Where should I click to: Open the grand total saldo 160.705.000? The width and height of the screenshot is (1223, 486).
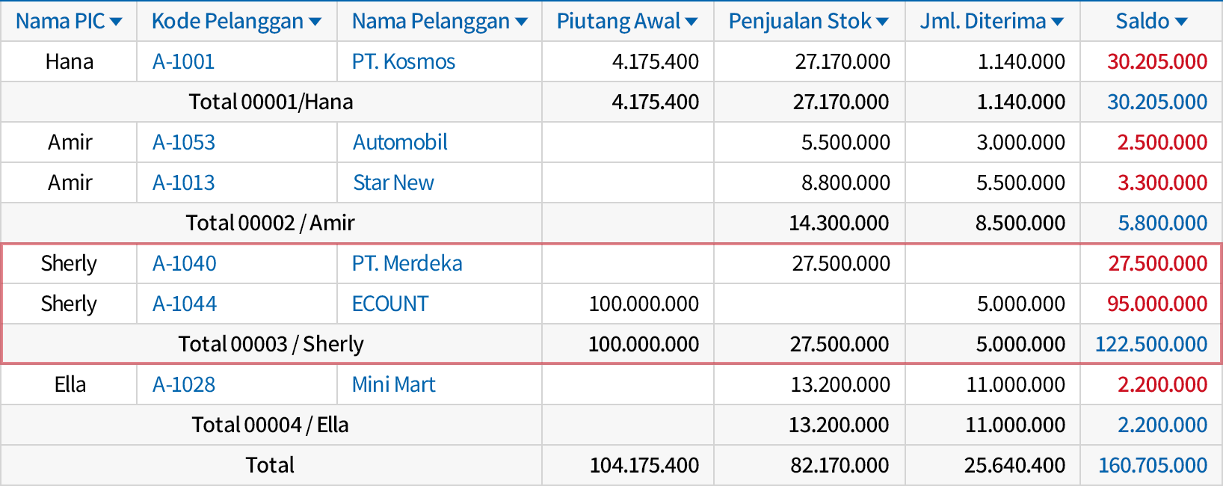pos(1153,466)
